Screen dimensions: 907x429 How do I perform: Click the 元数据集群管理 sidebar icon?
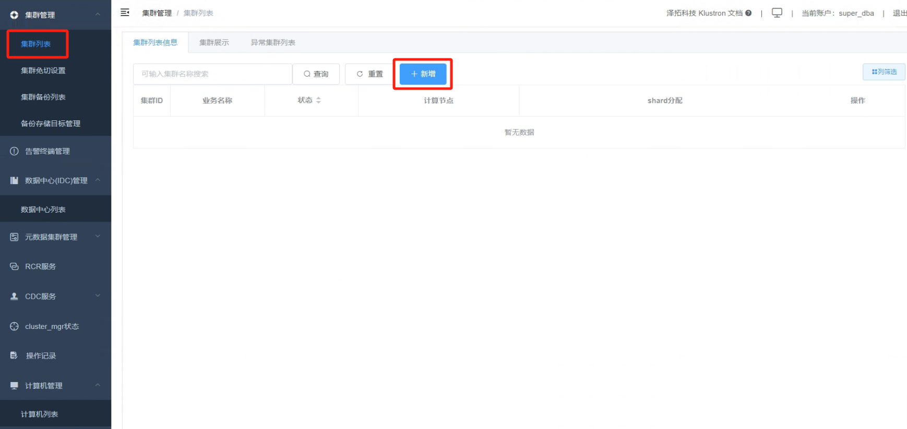(x=14, y=237)
